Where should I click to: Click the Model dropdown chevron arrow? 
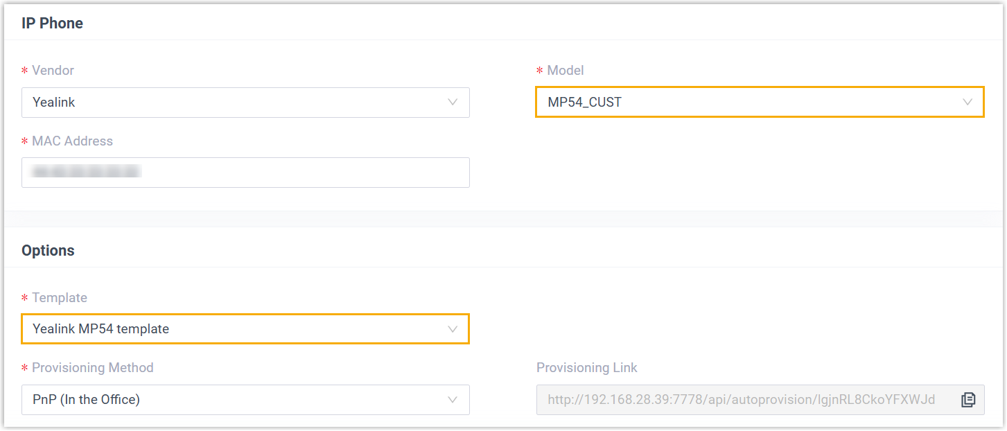coord(967,102)
